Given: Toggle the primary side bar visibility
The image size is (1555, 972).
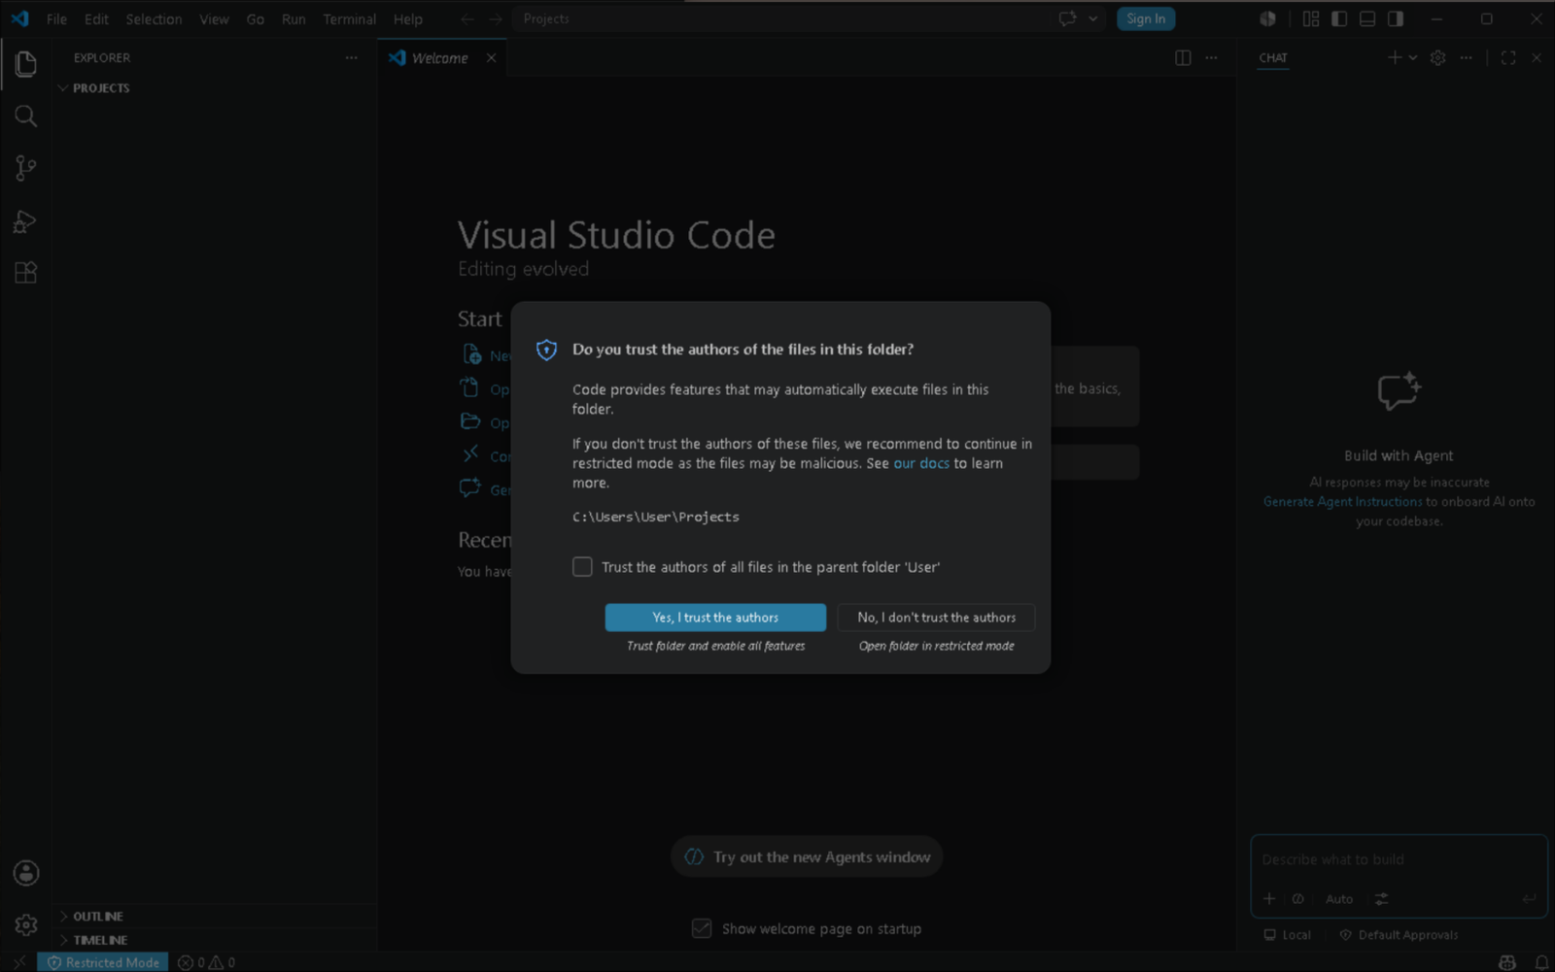Looking at the screenshot, I should click(1339, 19).
